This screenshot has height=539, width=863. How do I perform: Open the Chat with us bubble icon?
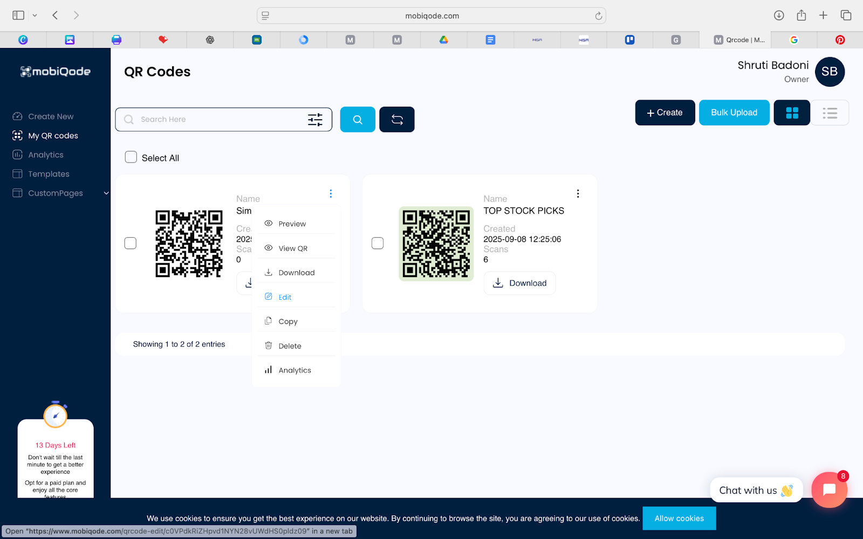point(756,490)
